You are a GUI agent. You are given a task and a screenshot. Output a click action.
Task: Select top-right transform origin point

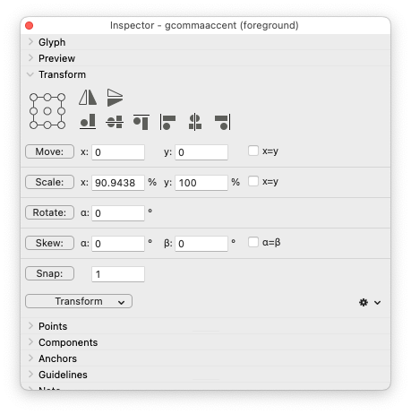[x=61, y=98]
